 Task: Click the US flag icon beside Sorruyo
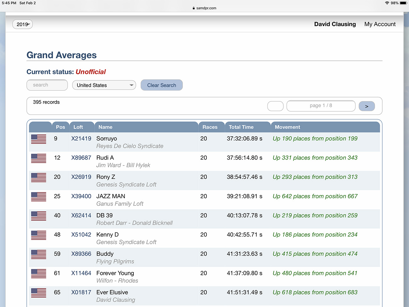(x=38, y=139)
